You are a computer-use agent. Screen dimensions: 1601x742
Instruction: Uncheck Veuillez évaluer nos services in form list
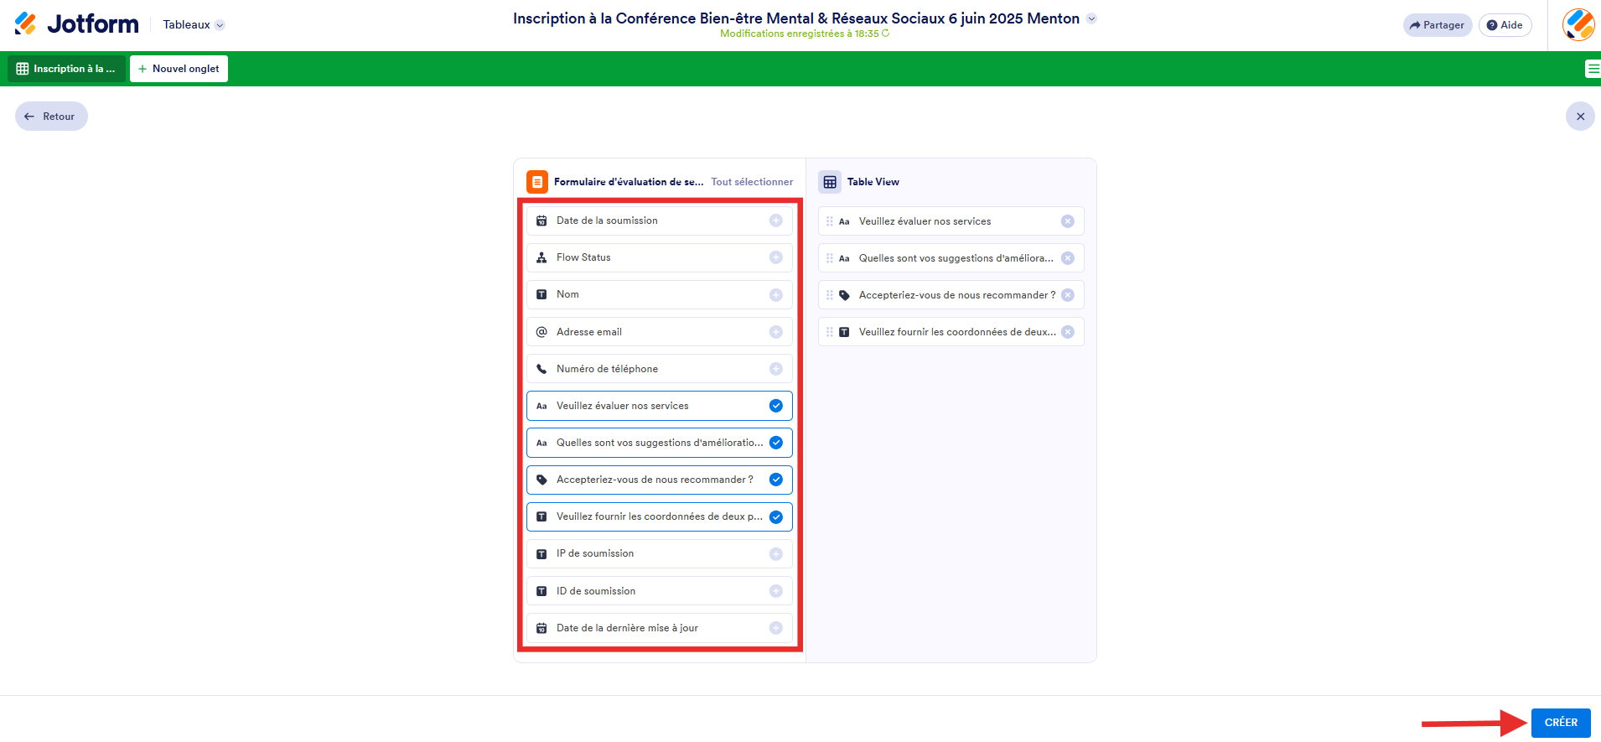[775, 406]
